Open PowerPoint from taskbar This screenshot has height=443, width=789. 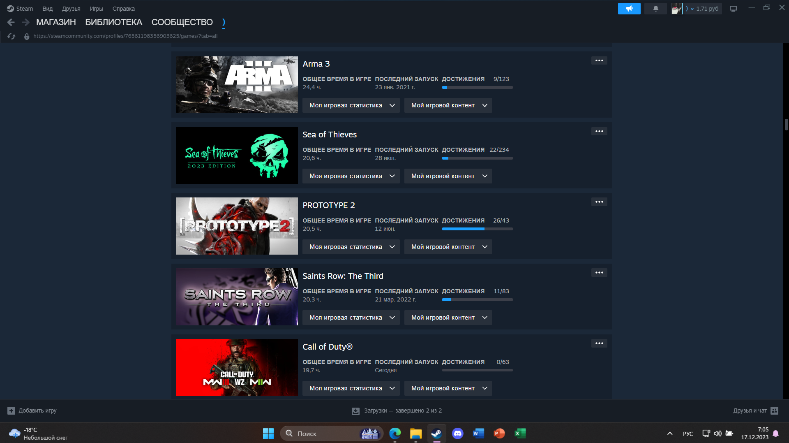(x=499, y=434)
